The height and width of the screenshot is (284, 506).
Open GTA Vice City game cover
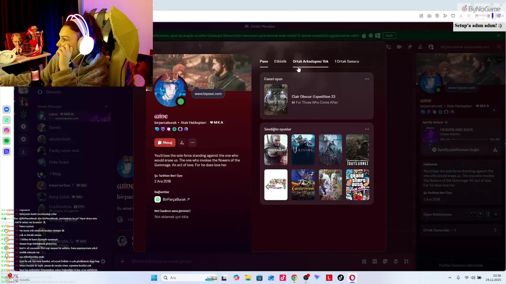(358, 185)
